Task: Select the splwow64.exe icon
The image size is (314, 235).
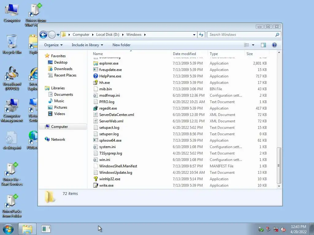Action: 96,140
